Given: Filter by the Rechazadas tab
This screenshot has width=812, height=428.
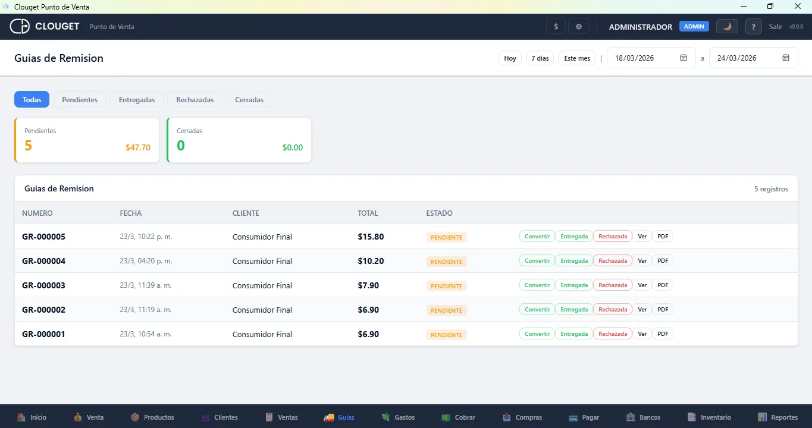Looking at the screenshot, I should point(195,100).
